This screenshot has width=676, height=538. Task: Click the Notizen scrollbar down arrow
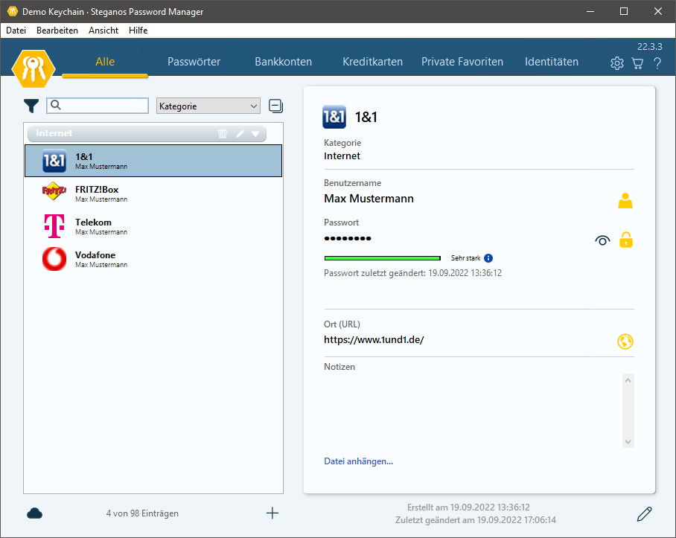628,442
